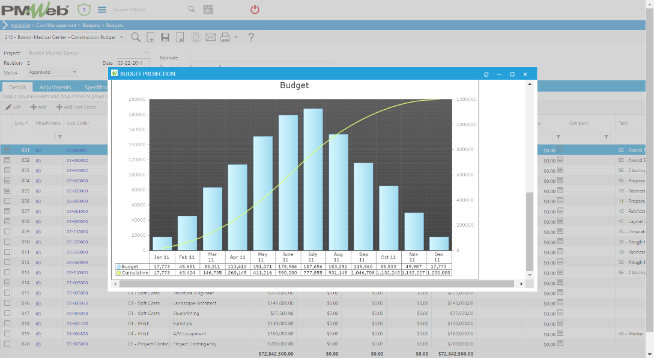Tick the checkbox for line 010
This screenshot has width=654, height=358.
7,242
